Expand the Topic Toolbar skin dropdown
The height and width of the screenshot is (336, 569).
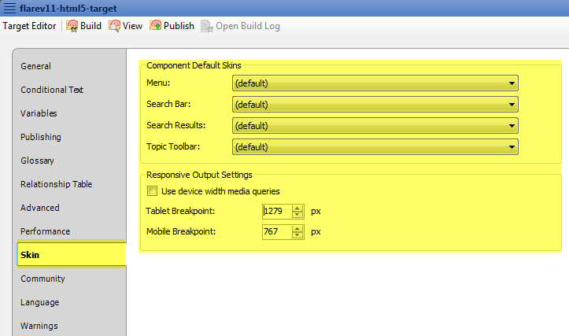(375, 147)
